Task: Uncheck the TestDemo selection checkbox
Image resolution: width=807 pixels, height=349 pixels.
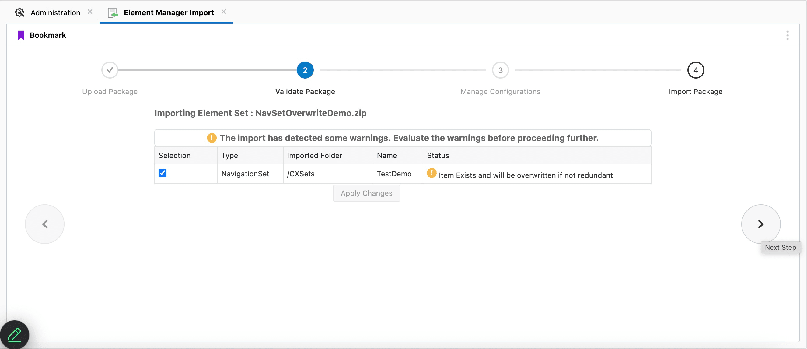Action: (162, 173)
